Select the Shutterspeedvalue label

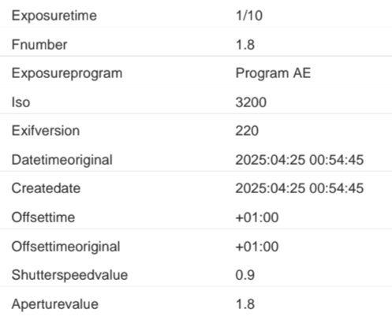point(69,275)
